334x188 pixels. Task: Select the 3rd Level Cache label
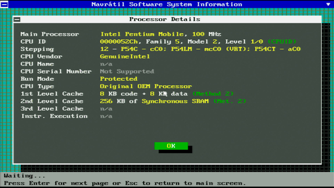pyautogui.click(x=52, y=109)
